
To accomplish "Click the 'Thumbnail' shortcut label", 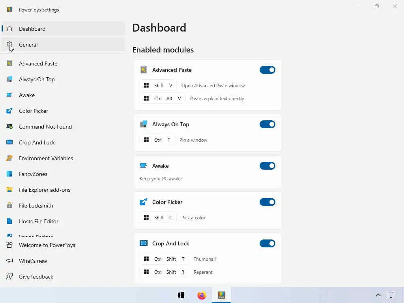I will point(205,259).
